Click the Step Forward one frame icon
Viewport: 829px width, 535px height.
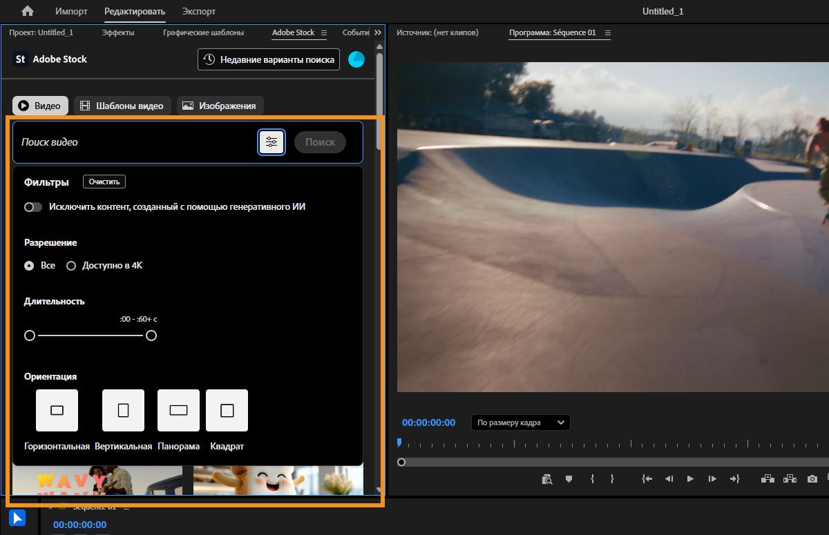[x=712, y=478]
